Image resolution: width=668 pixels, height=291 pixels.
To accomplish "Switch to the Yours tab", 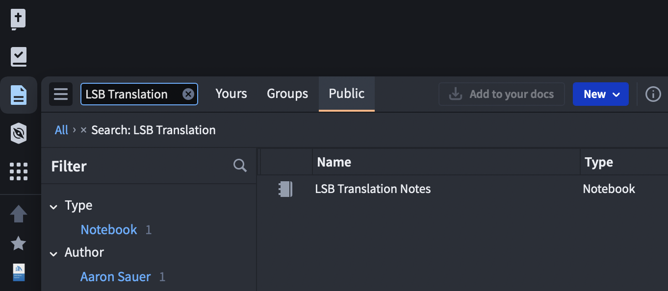I will tap(231, 94).
